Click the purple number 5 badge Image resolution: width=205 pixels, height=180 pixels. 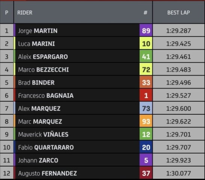point(146,160)
